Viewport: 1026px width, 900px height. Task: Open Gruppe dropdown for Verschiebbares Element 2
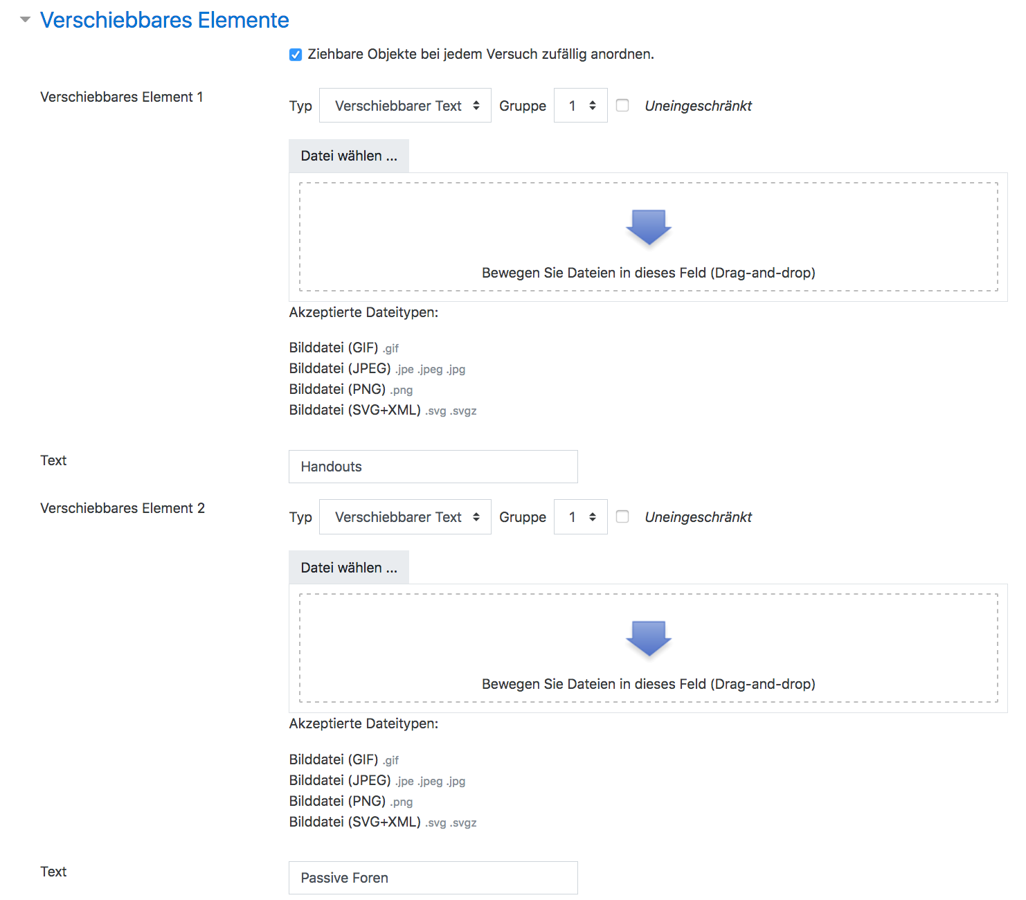click(580, 517)
